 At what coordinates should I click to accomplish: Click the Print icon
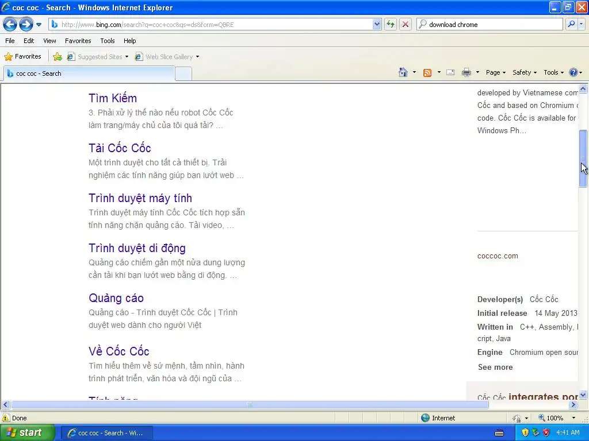466,72
